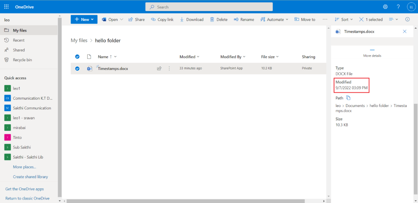Click the Move to toolbar button

305,20
